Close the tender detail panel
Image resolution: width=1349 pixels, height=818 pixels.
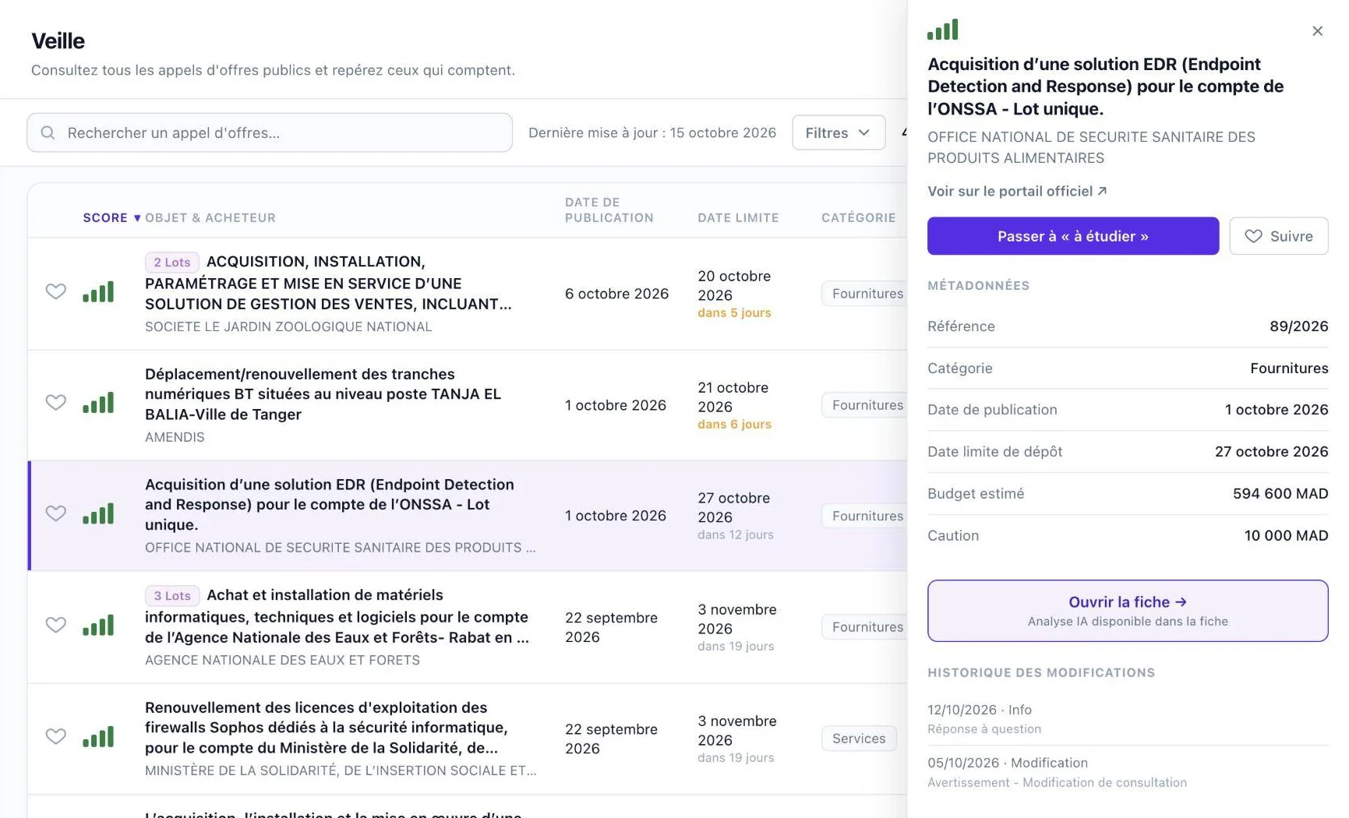click(x=1317, y=31)
